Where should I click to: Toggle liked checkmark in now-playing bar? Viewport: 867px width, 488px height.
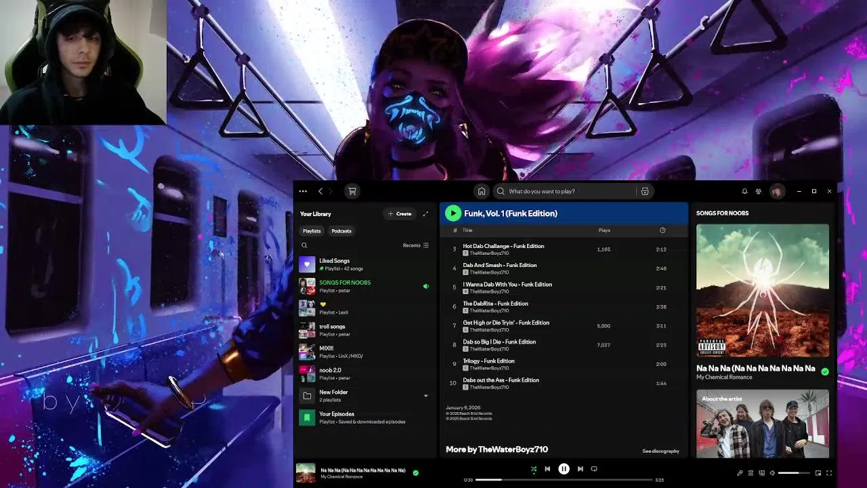pos(416,472)
